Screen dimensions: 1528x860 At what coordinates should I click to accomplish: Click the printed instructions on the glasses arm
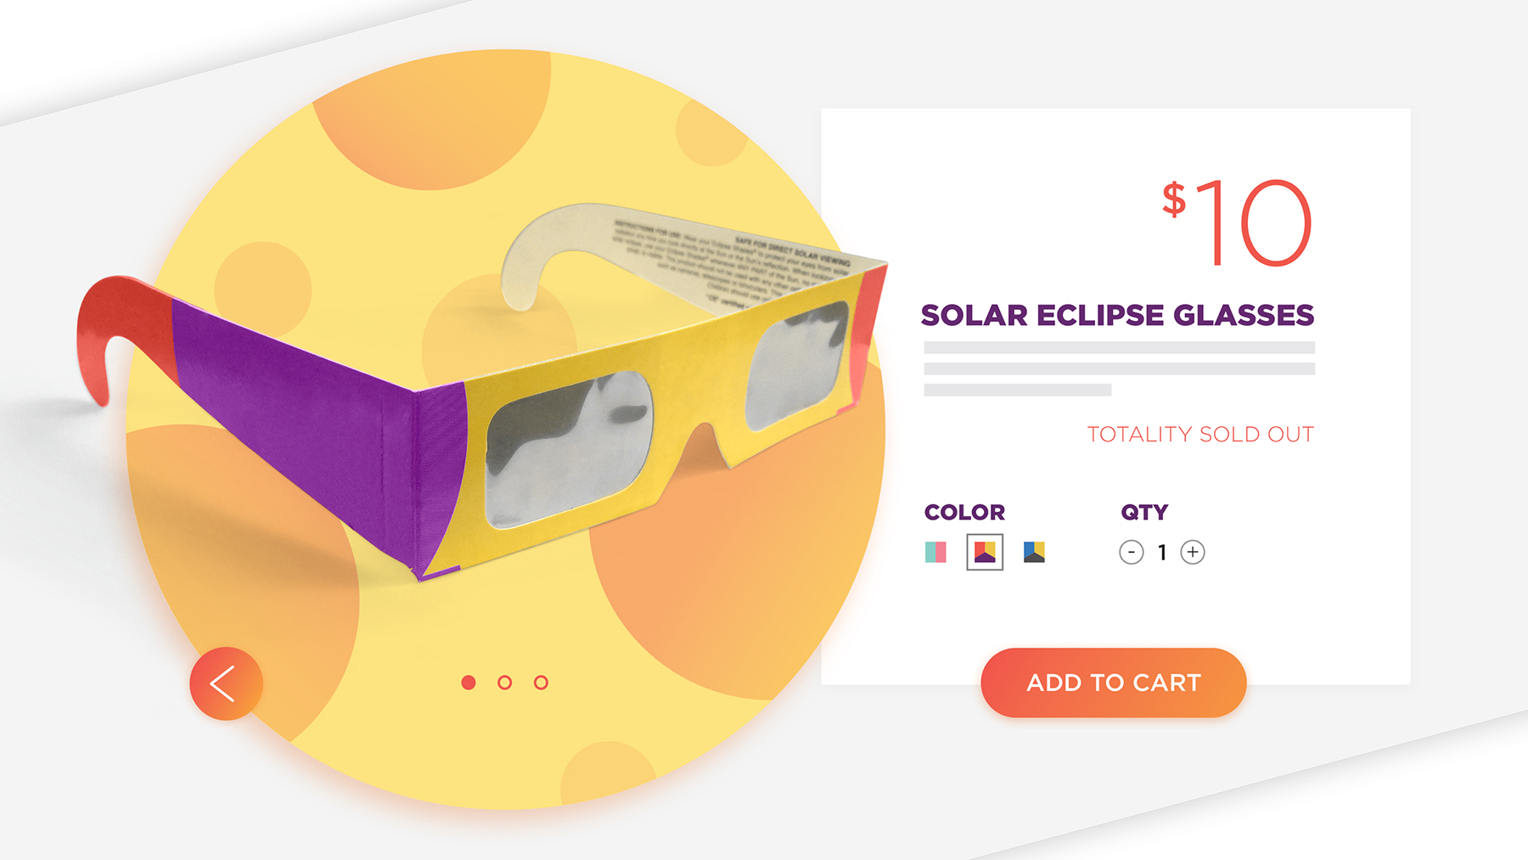tap(730, 263)
